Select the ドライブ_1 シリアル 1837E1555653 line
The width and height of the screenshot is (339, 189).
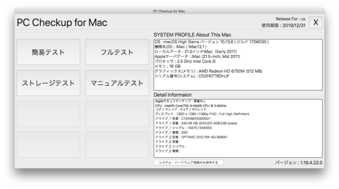pos(184,128)
